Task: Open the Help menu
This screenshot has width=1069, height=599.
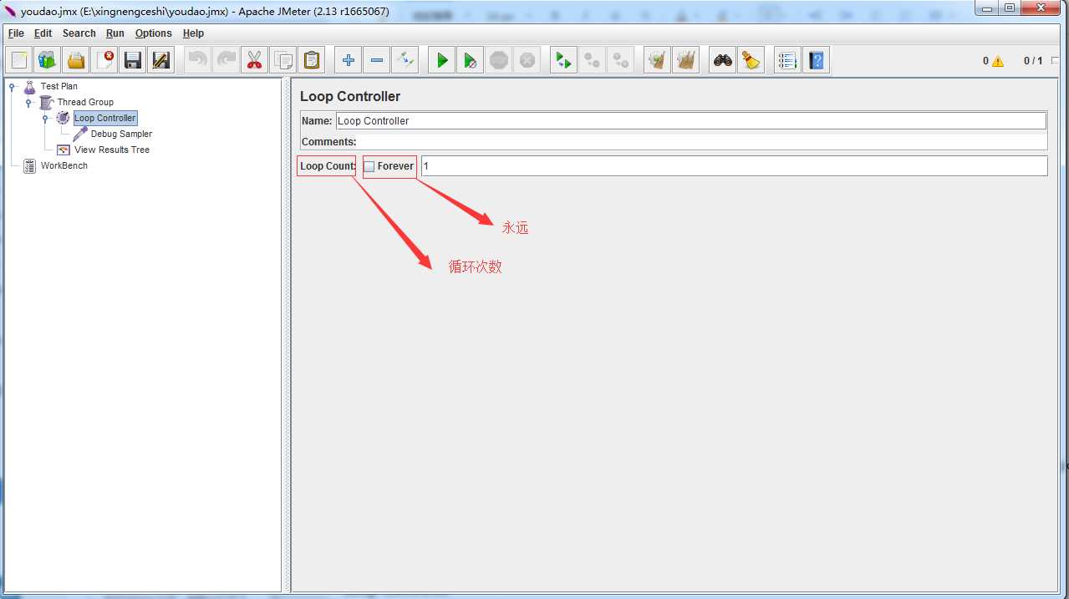Action: pos(193,33)
